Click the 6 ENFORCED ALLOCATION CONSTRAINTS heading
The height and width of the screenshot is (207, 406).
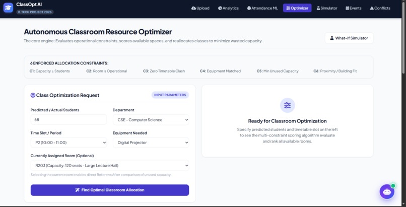(70, 63)
